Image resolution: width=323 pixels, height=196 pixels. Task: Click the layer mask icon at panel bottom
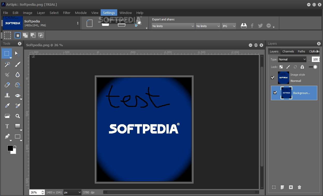[291, 187]
